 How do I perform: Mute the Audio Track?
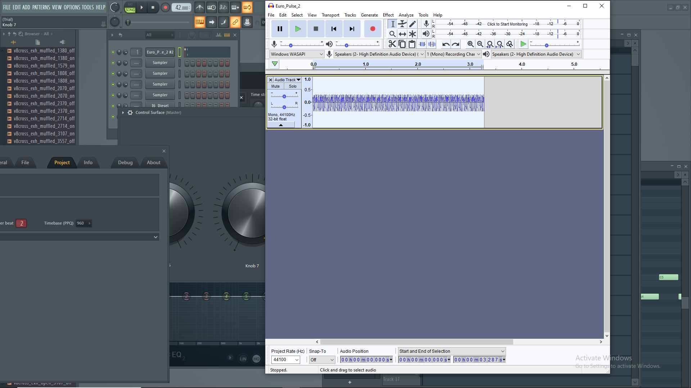[275, 86]
